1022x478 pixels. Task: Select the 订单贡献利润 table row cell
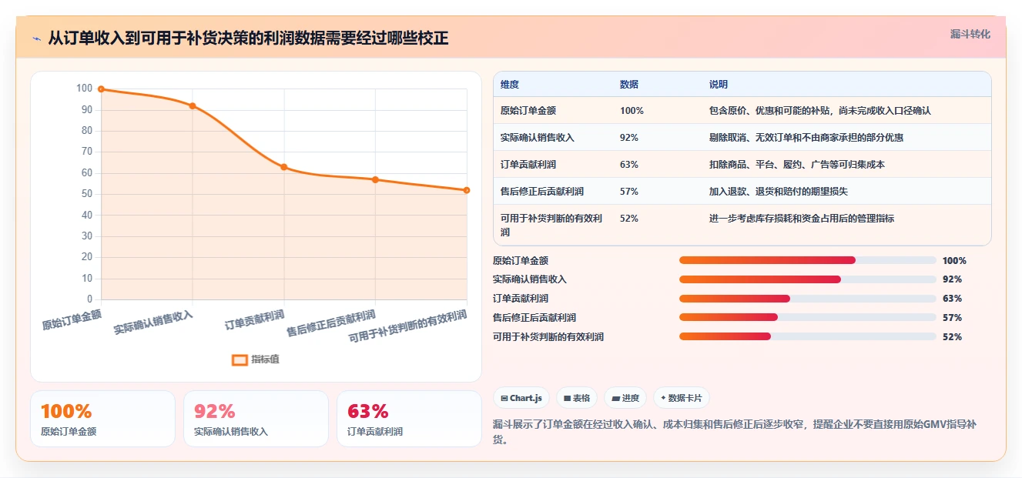pos(528,165)
